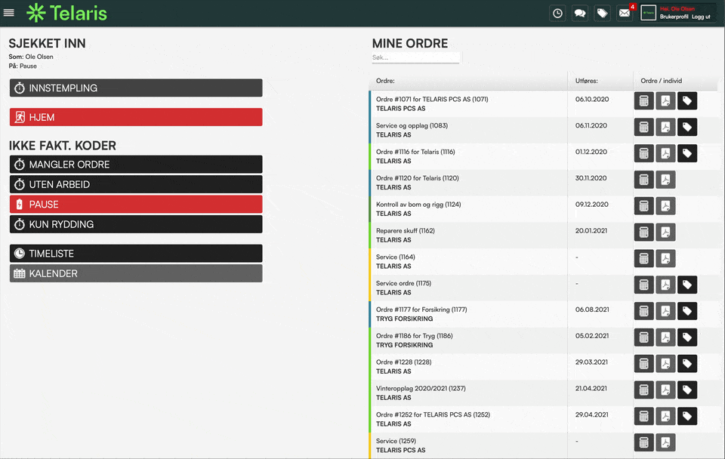725x459 pixels.
Task: Click the clock icon in the top bar
Action: point(557,13)
